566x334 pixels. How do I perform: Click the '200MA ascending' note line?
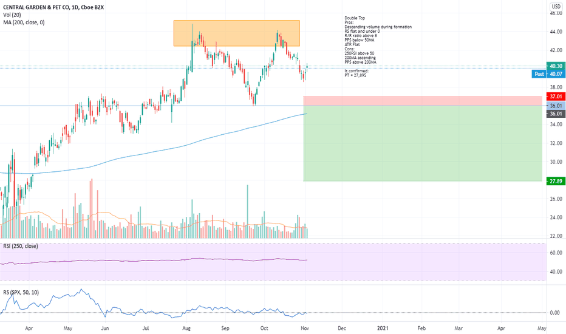(360, 58)
